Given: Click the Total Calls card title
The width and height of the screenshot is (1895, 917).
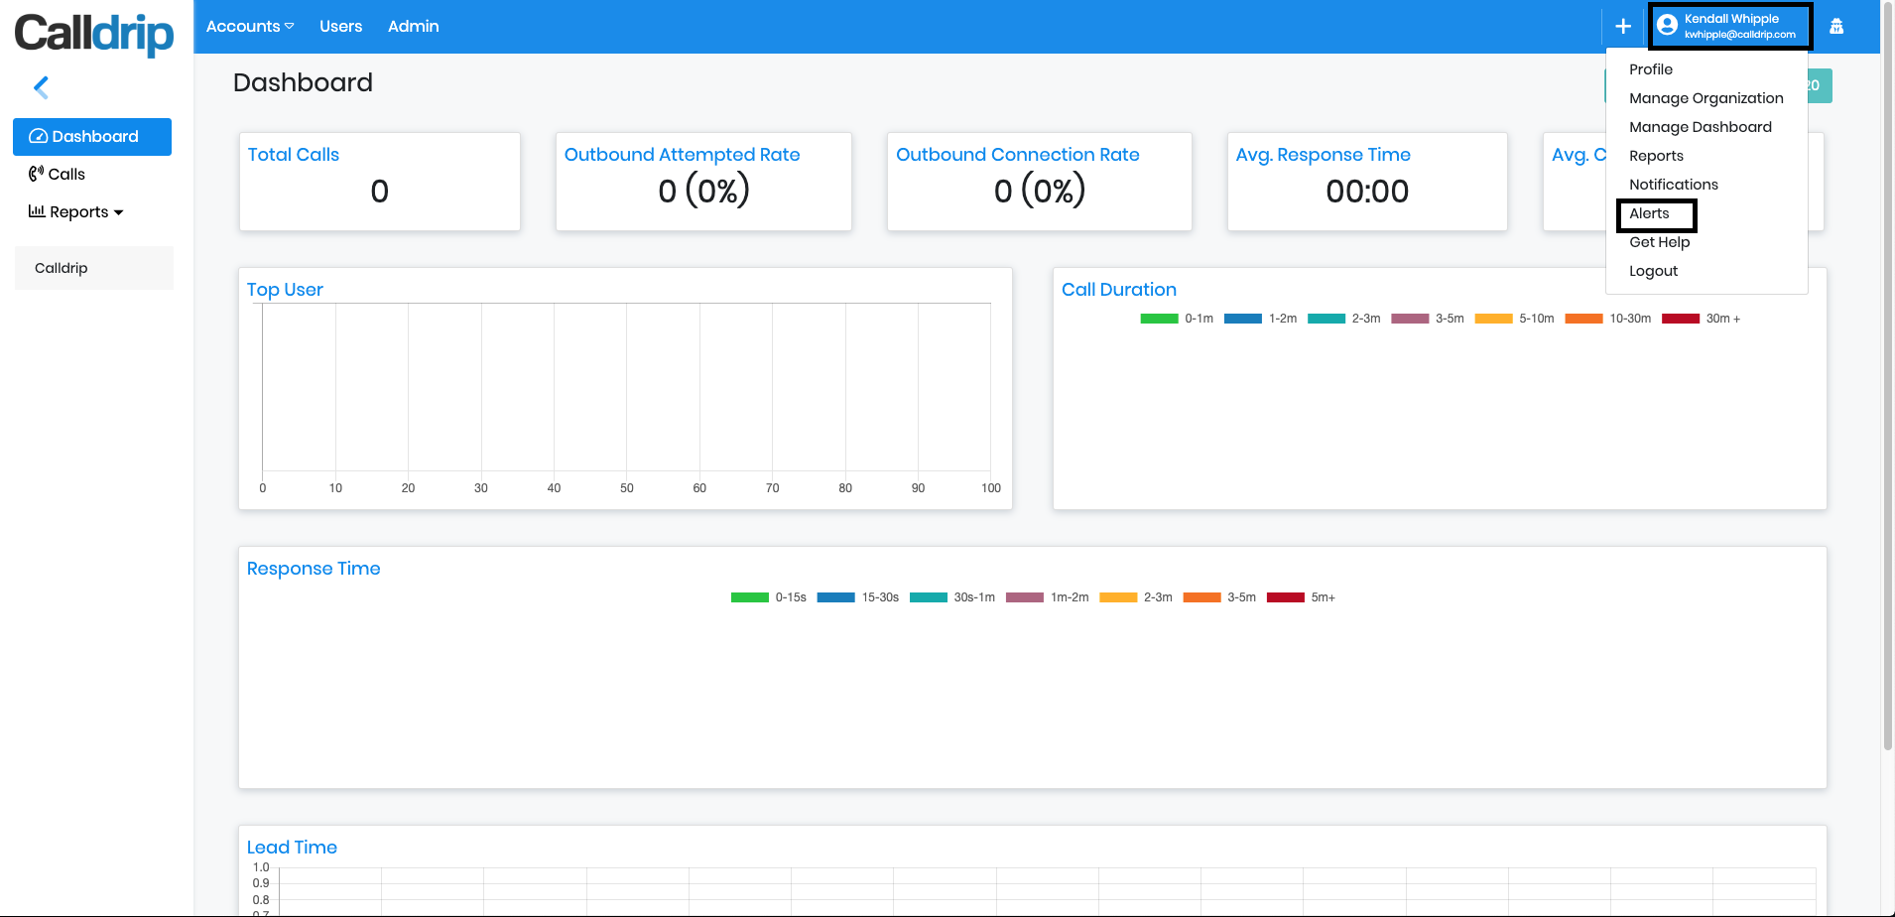Looking at the screenshot, I should pos(294,155).
